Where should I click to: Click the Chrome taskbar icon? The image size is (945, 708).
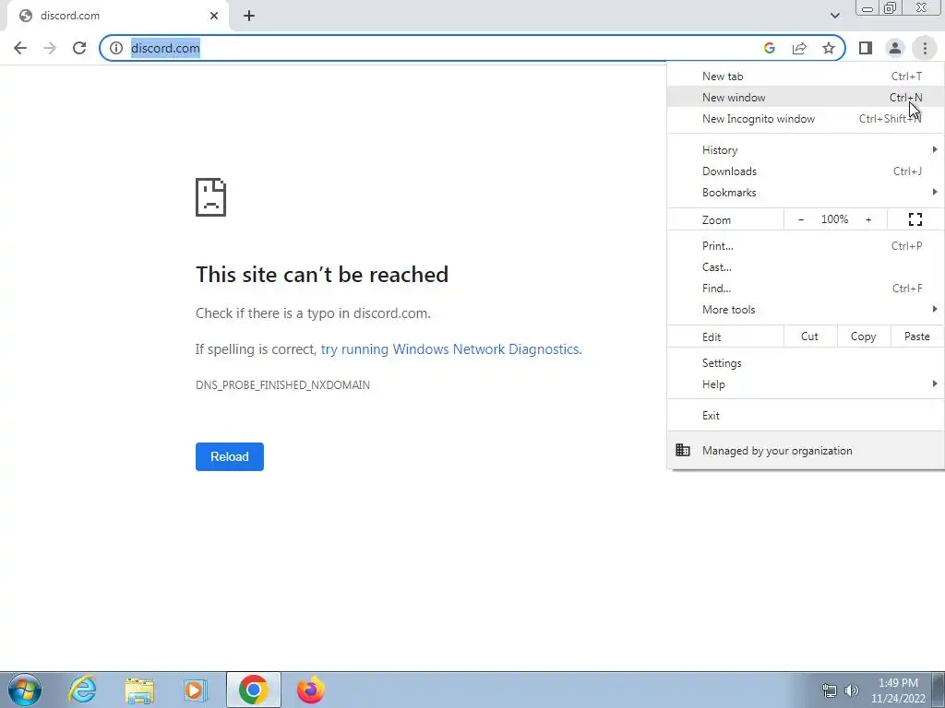coord(253,690)
